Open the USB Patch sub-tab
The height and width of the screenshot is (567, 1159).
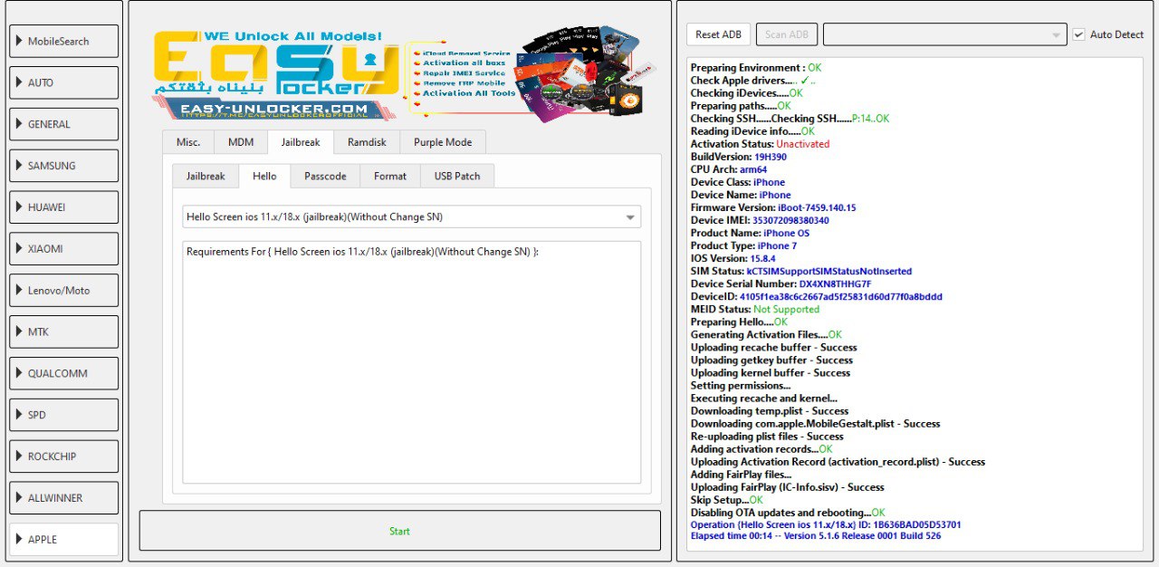tap(457, 176)
